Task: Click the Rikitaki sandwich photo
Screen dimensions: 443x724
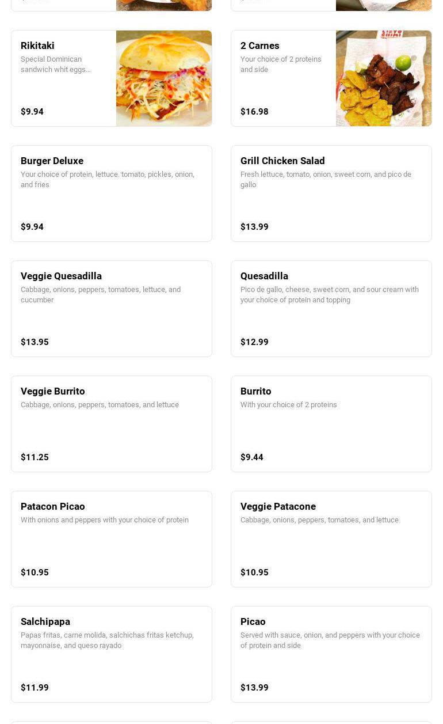Action: [x=164, y=78]
